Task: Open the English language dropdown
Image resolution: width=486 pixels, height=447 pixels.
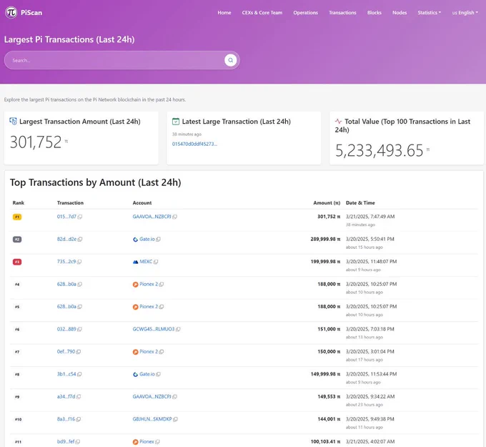Action: (465, 13)
